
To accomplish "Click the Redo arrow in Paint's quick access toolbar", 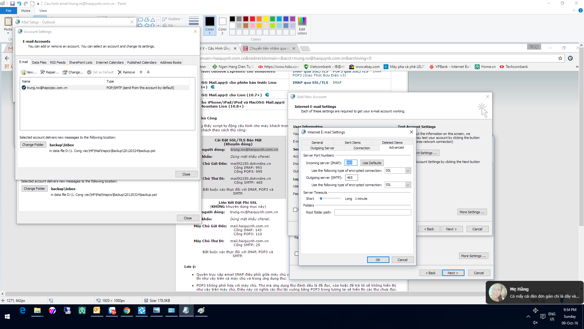I will 26,4.
